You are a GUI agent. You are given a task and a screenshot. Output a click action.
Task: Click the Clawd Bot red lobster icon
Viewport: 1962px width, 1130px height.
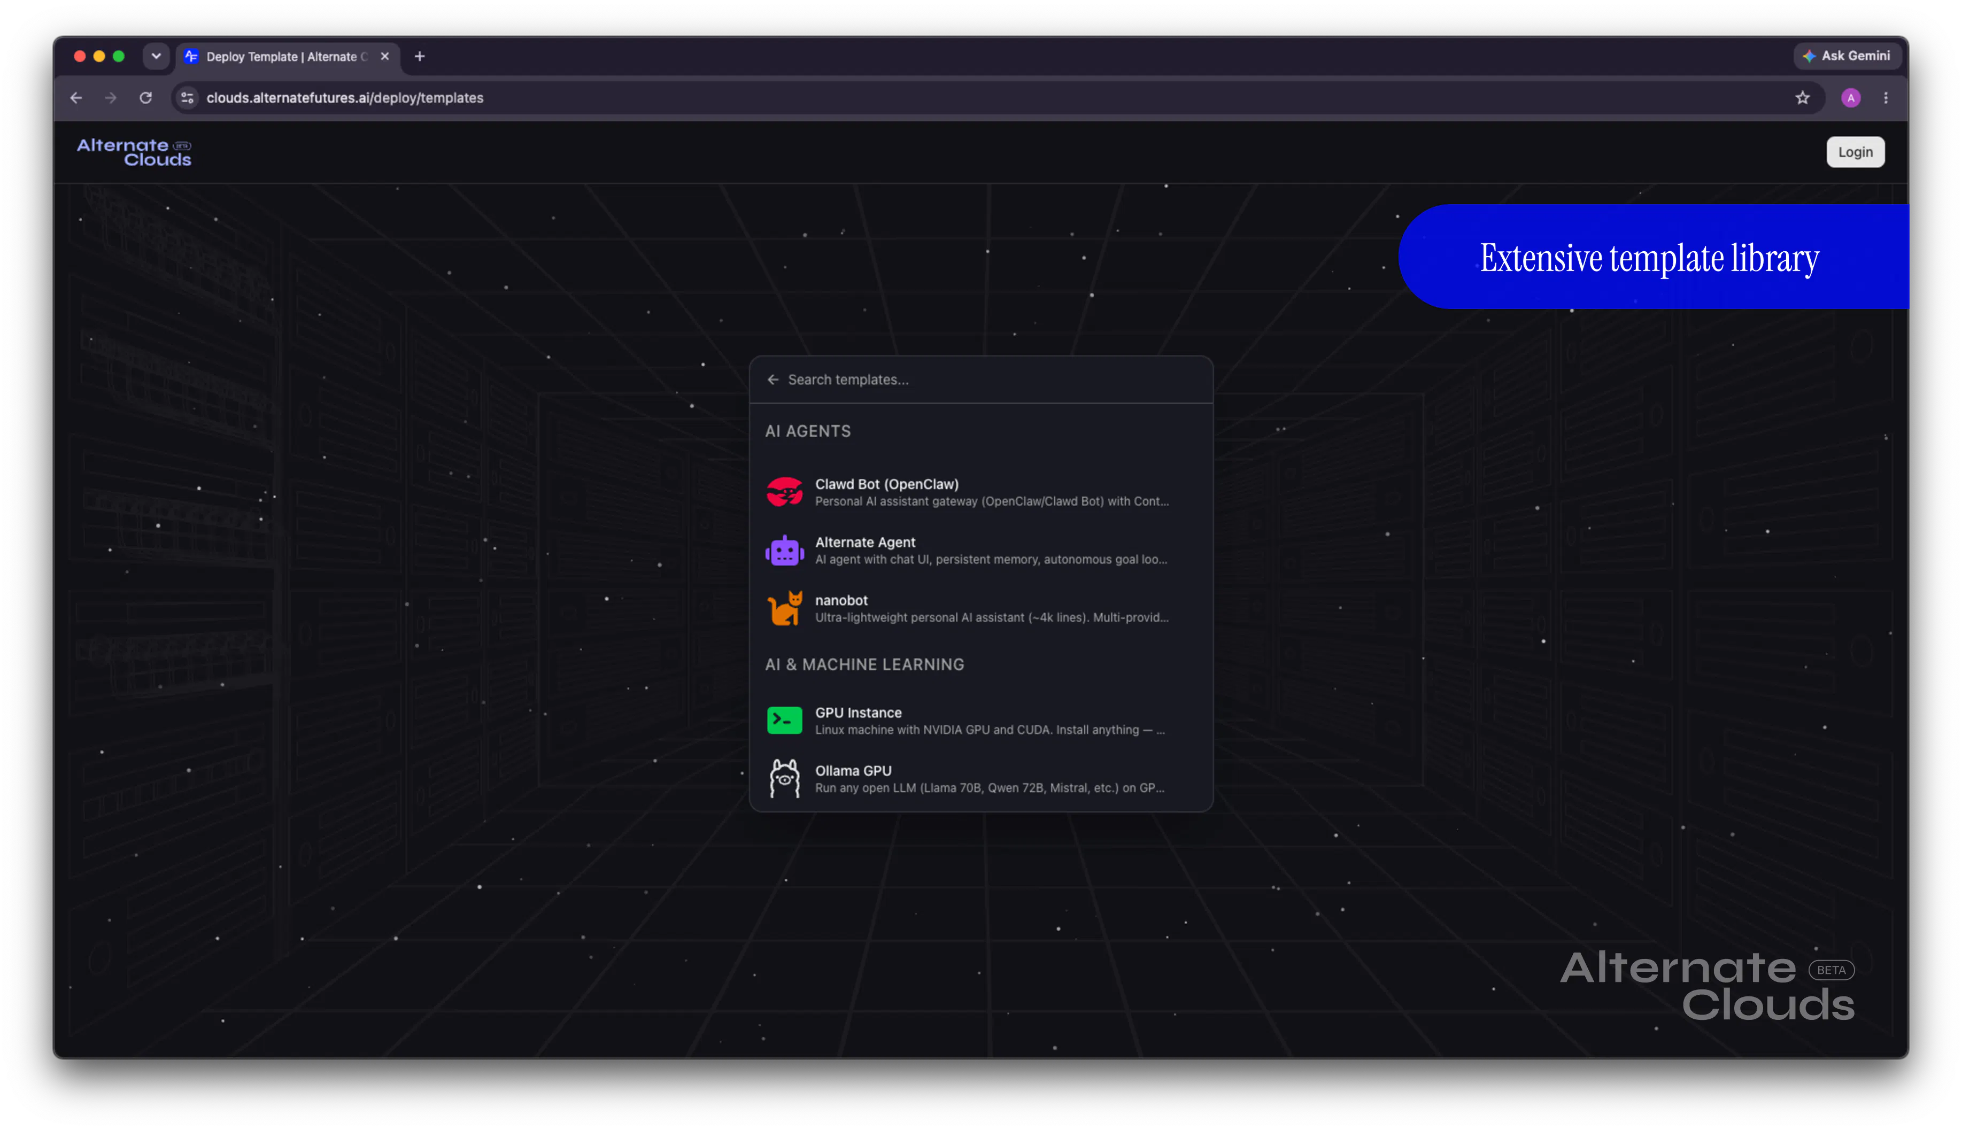point(784,492)
